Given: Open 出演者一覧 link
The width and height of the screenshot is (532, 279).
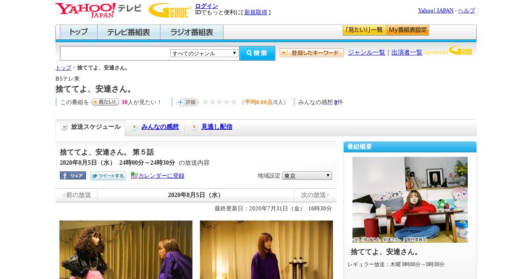Looking at the screenshot, I should coord(407,52).
